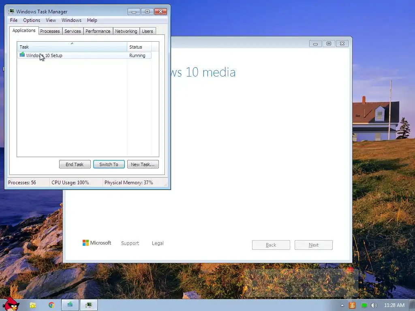
Task: Click the orange Java tray icon
Action: click(x=352, y=305)
